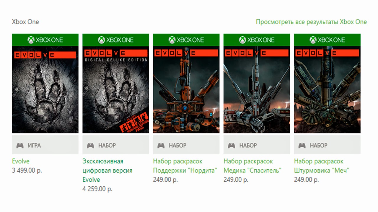Viewport: 378px width, 212px height.
Task: Click Xbox logo on the Меч pack banner
Action: pyautogui.click(x=313, y=40)
